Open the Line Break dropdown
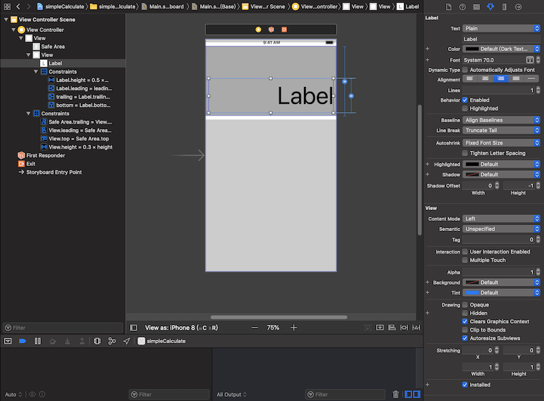 (501, 130)
